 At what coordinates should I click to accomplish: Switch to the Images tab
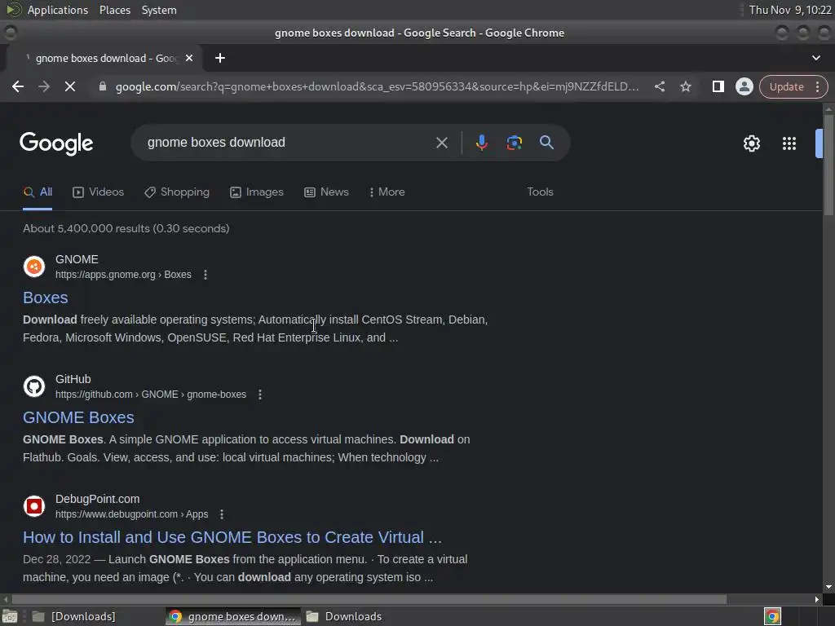[x=257, y=192]
